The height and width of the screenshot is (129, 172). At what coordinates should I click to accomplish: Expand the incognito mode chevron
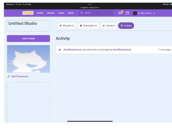pyautogui.click(x=99, y=8)
